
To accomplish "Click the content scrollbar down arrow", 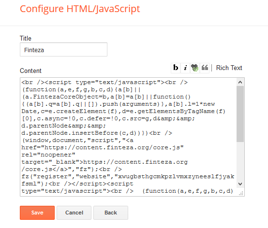I will coord(240,184).
